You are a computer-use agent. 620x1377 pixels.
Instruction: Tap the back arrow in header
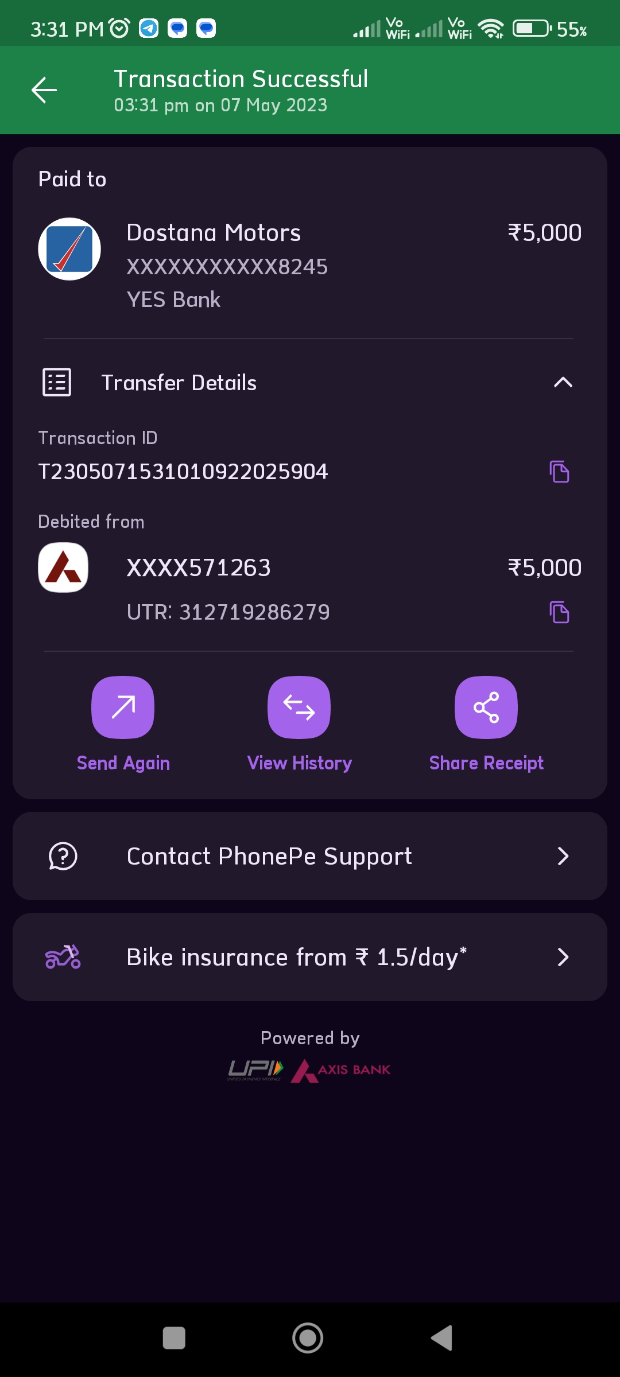44,90
